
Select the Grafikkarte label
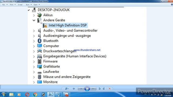coord(52,67)
